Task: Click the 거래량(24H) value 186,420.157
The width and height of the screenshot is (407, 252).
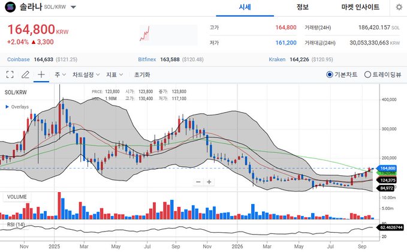Action: pyautogui.click(x=374, y=28)
